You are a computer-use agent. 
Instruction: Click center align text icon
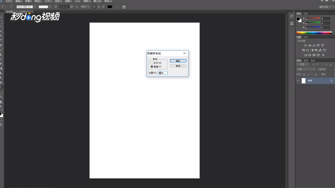(x=99, y=7)
